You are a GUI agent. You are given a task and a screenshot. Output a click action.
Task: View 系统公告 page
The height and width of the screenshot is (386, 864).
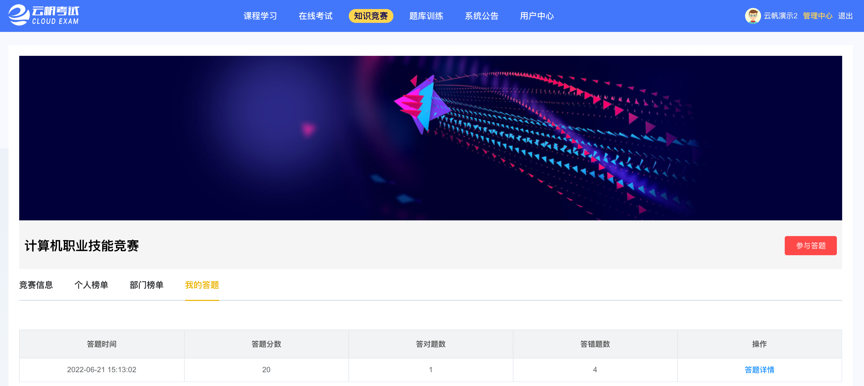[x=482, y=16]
